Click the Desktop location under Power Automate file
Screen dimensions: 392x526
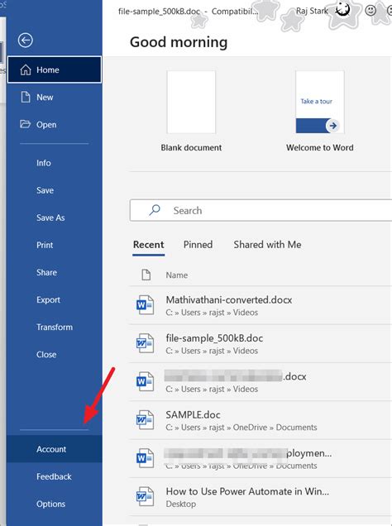tap(181, 504)
